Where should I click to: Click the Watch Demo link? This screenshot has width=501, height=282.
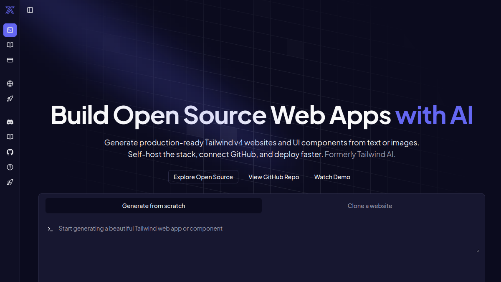tap(332, 177)
